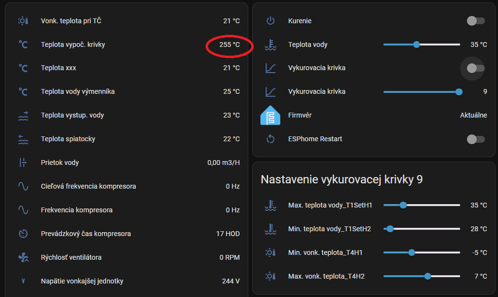Image resolution: width=498 pixels, height=297 pixels.
Task: Click the sine wave icon for Frekvencia kompresora
Action: pos(23,210)
